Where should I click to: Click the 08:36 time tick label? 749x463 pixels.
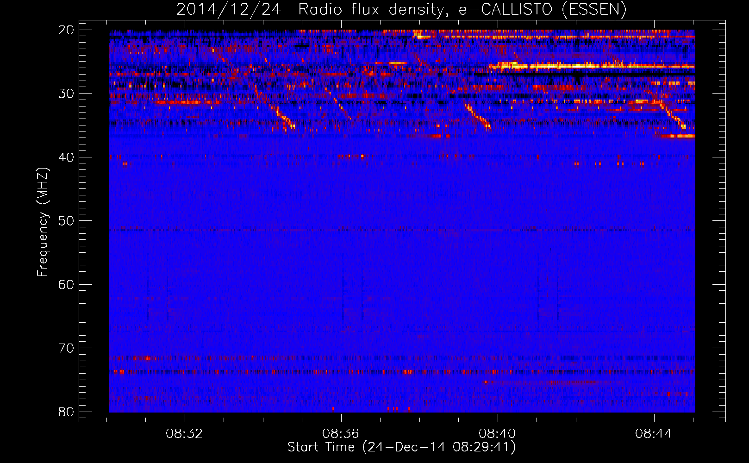[x=341, y=434]
